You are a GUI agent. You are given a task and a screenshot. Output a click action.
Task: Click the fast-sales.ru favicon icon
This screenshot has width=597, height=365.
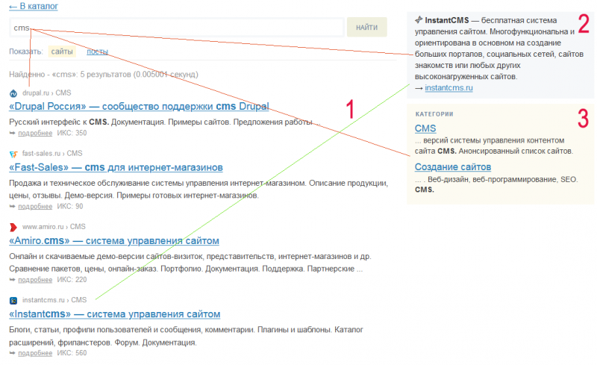point(13,154)
